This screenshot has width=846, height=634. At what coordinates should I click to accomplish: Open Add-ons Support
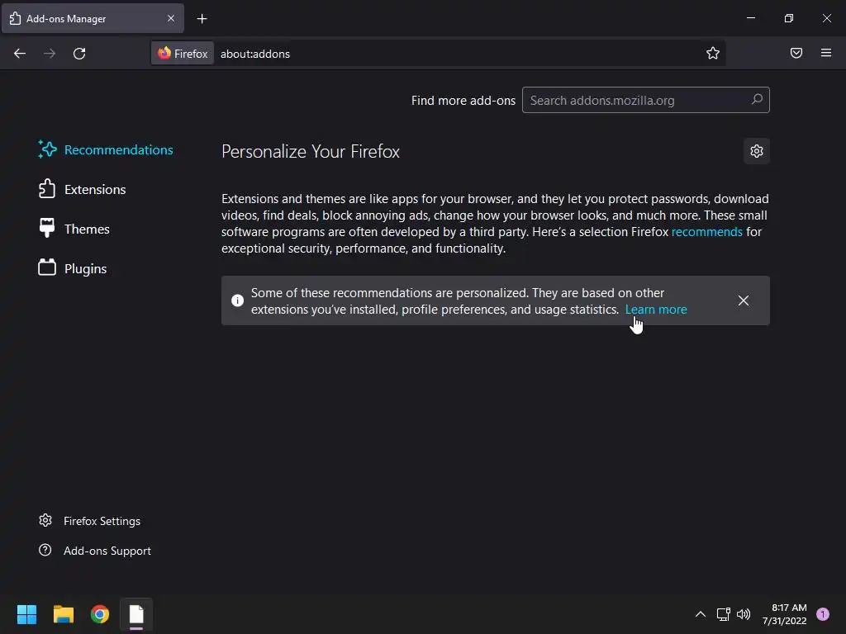(x=95, y=551)
